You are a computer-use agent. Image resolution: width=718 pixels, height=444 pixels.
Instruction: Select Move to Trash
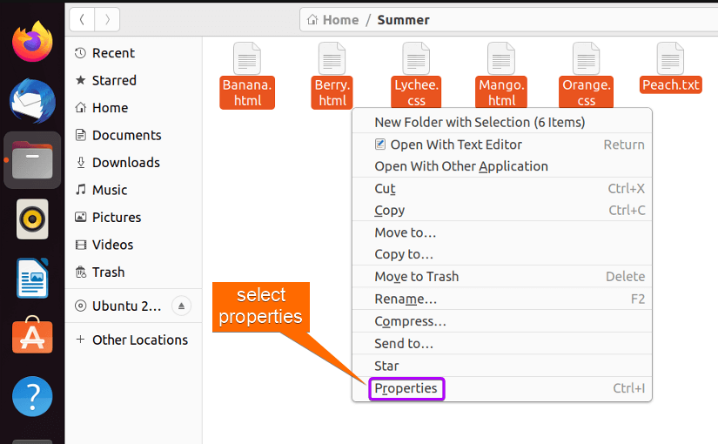pos(502,277)
